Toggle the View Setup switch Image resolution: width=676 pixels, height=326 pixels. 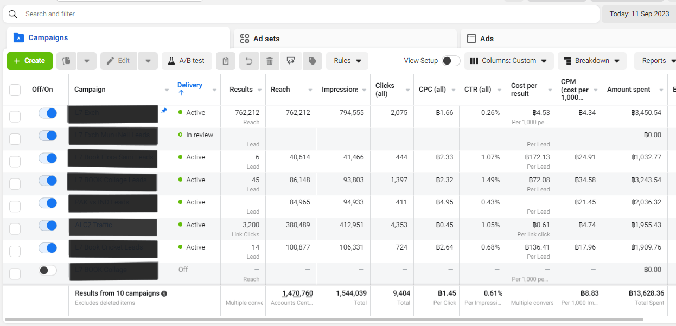click(450, 61)
